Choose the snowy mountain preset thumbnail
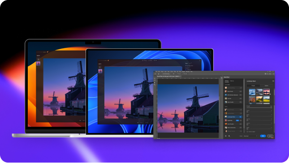This screenshot has width=289, height=163. tap(252, 92)
